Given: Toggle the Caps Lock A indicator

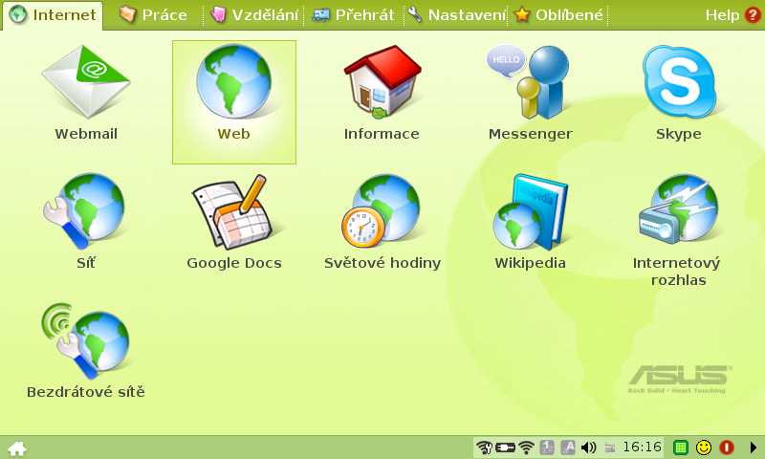Looking at the screenshot, I should pyautogui.click(x=567, y=448).
